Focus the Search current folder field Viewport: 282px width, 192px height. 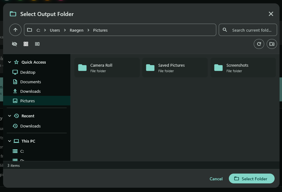pyautogui.click(x=248, y=30)
